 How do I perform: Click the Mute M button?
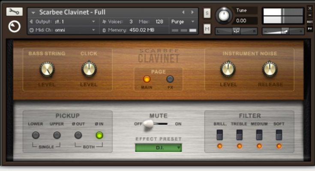(x=207, y=29)
